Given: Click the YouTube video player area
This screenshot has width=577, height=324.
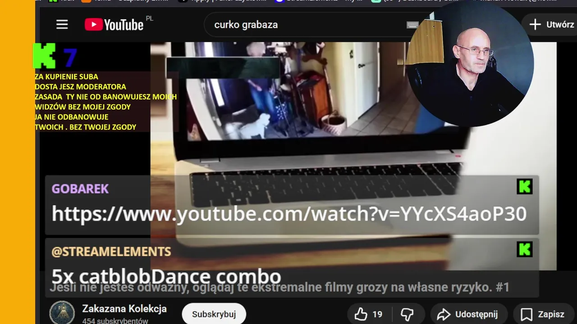Looking at the screenshot, I should pos(353,156).
